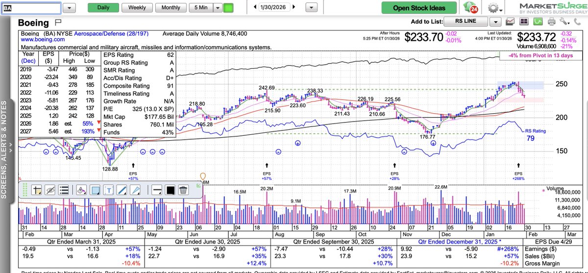588x273 pixels.
Task: Open dropdown right of date field
Action: click(x=311, y=8)
